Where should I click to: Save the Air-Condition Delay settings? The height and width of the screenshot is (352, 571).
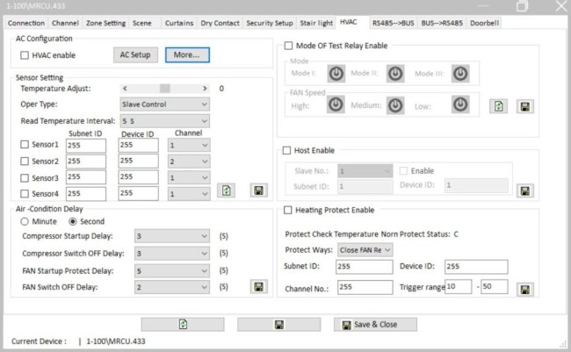pos(258,286)
